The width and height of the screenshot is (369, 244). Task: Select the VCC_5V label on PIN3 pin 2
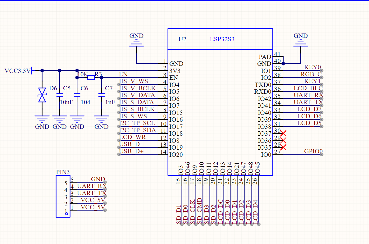pyautogui.click(x=93, y=200)
